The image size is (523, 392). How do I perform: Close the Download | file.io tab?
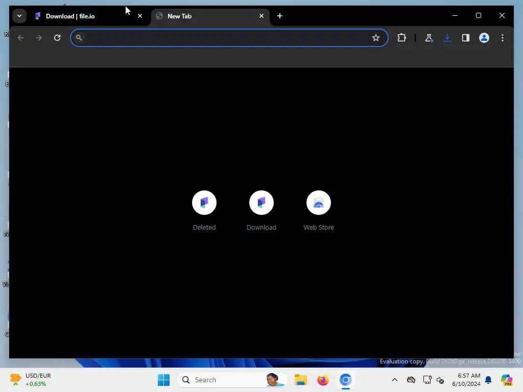click(140, 16)
